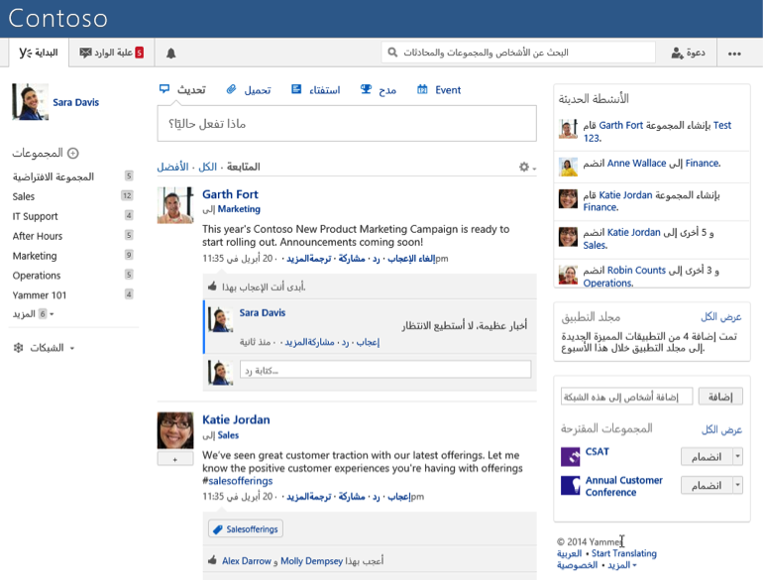This screenshot has height=581, width=763.
Task: Focus the top search field
Action: tap(518, 53)
